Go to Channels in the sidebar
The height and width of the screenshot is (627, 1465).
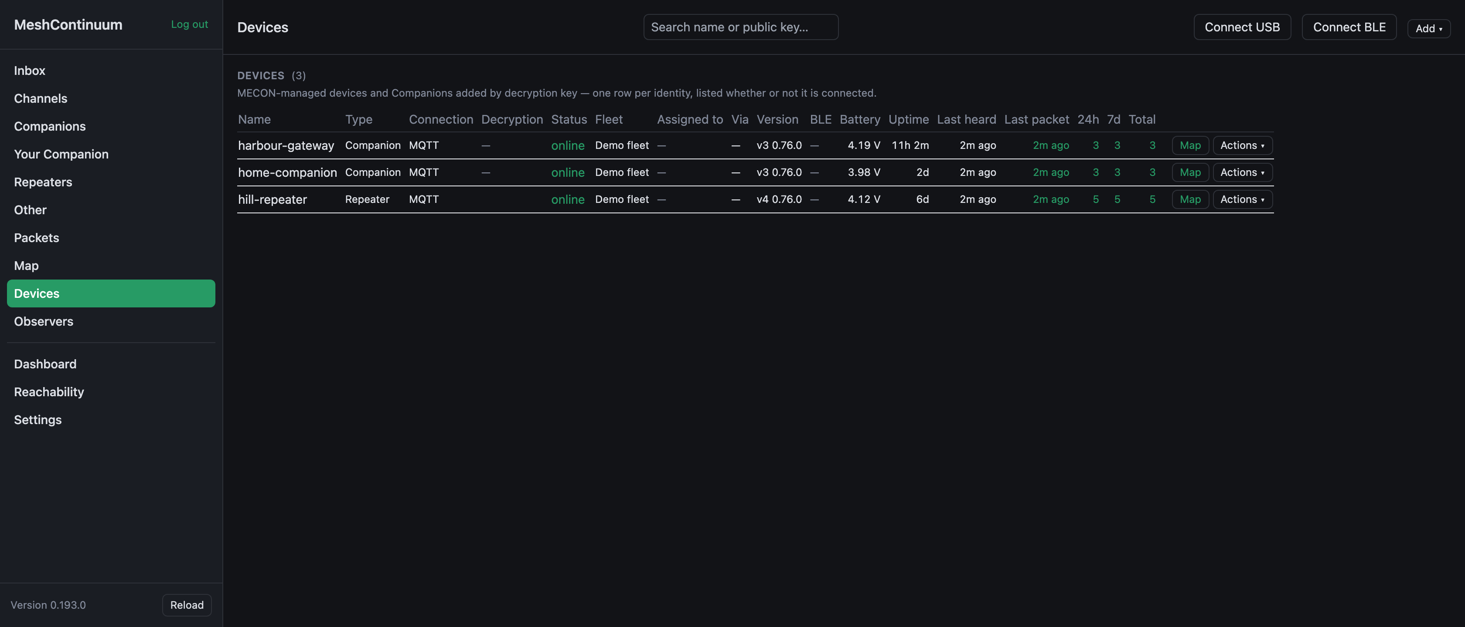[x=111, y=98]
